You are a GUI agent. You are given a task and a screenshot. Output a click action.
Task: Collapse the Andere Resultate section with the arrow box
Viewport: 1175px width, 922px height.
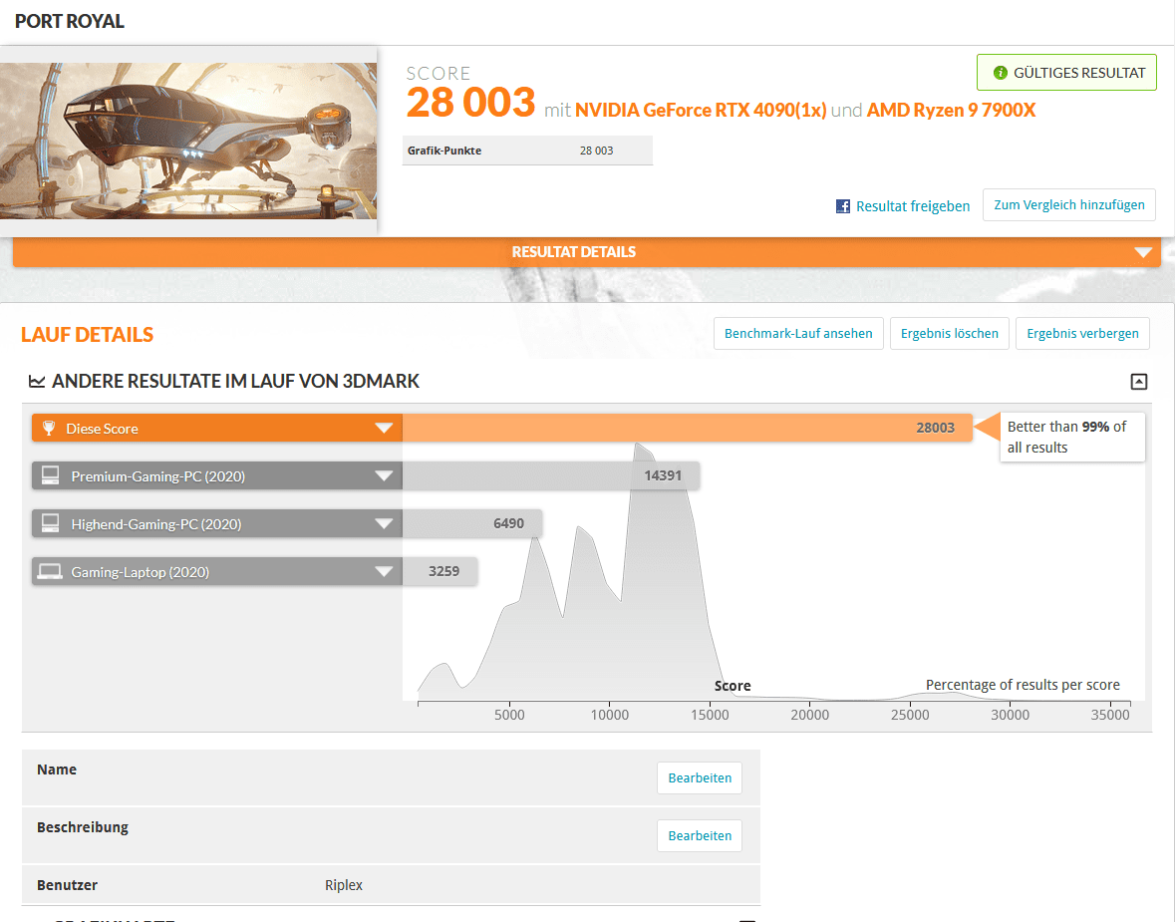pos(1138,382)
